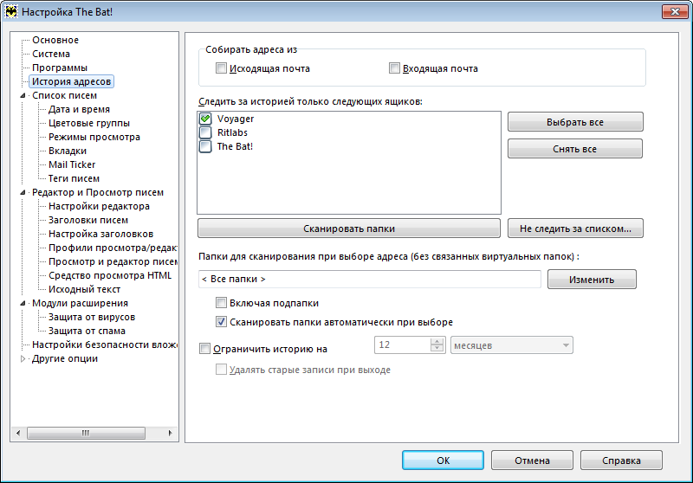Open Исходный текст settings

pyautogui.click(x=84, y=289)
